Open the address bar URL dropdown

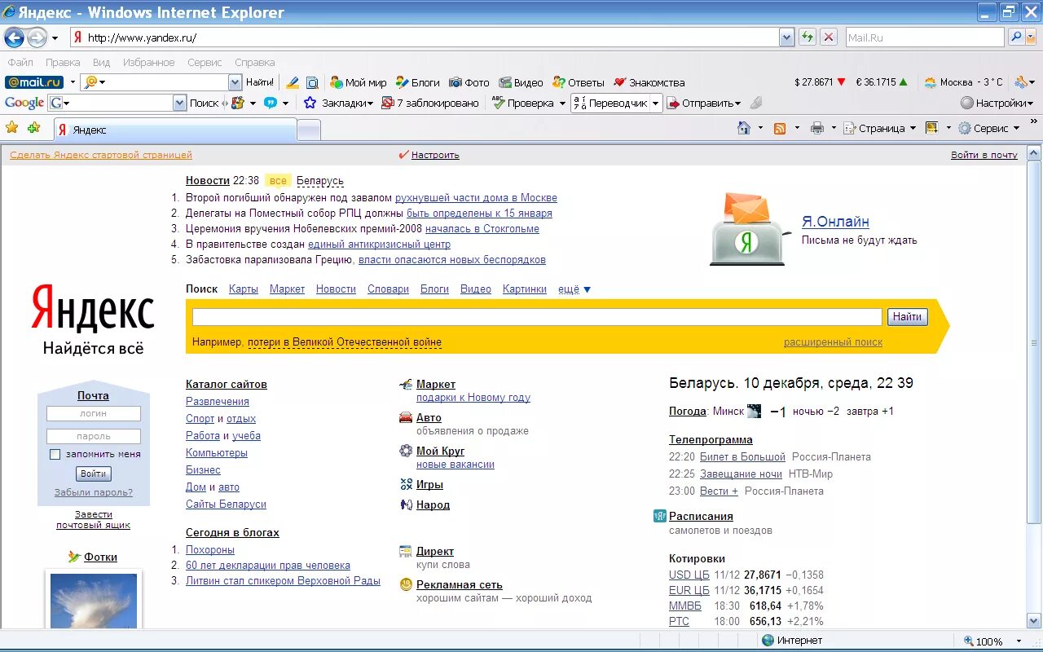(x=786, y=37)
